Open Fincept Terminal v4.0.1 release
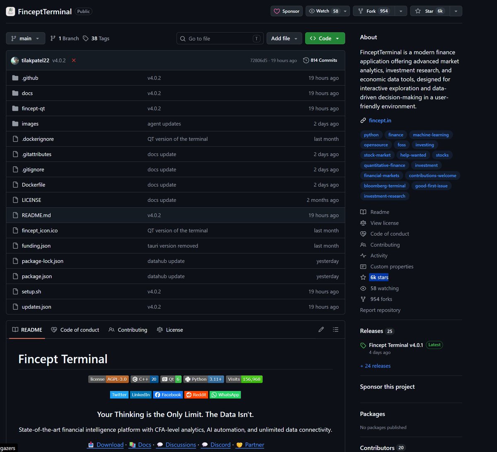 pos(396,345)
